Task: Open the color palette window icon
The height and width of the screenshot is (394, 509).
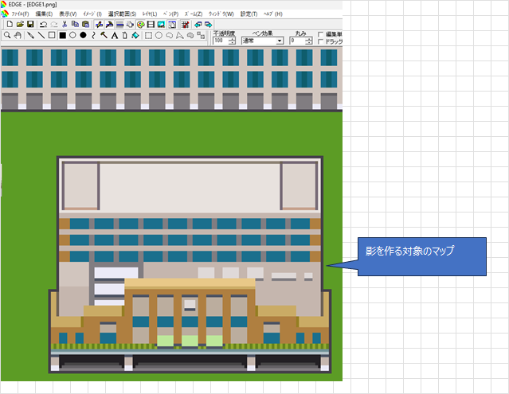Action: click(x=139, y=25)
